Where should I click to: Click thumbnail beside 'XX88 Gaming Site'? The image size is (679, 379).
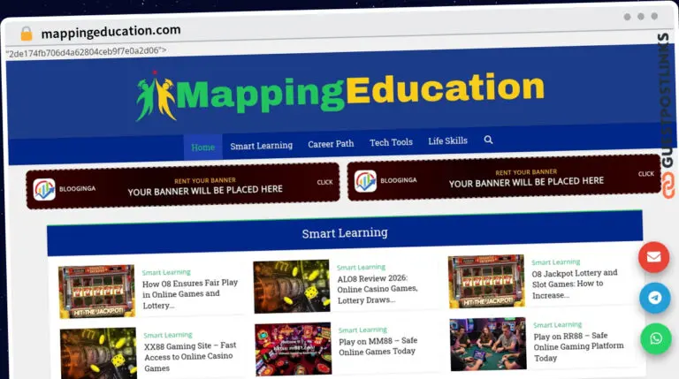click(98, 354)
